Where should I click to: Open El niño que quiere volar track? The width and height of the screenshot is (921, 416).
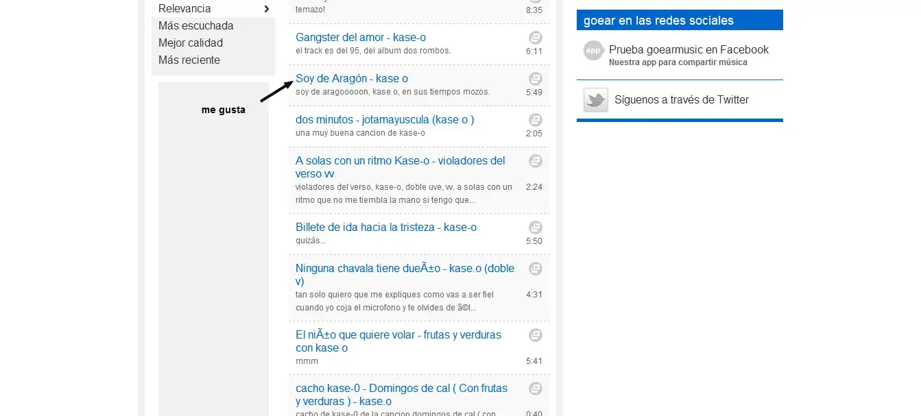398,341
